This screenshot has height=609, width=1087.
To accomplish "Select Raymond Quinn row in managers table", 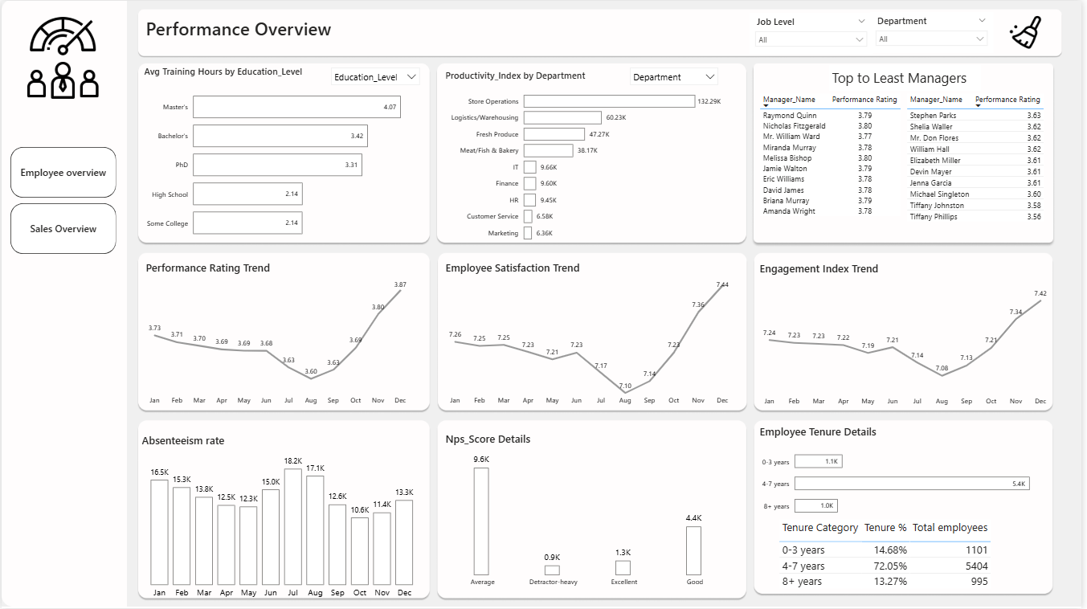I will pyautogui.click(x=789, y=116).
